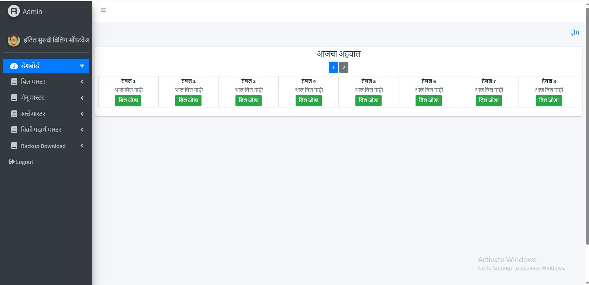
Task: Click the book icon beside विक्री पदार्थ मास्टर
Action: [x=14, y=130]
